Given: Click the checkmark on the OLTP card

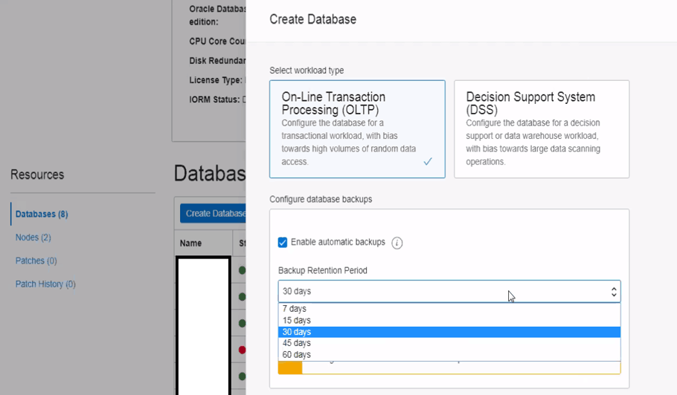Looking at the screenshot, I should [428, 162].
